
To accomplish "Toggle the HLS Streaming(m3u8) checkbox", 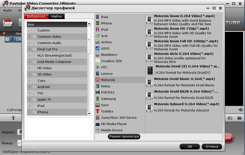I will click(x=34, y=55).
